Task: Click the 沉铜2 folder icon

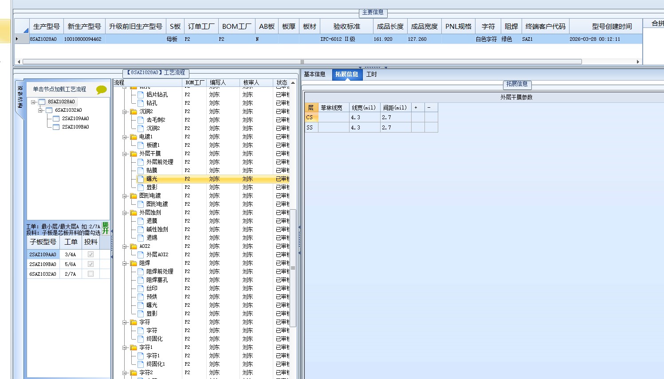Action: [134, 112]
